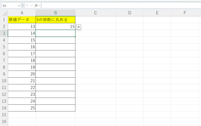Select row 16 header
The image size is (201, 126).
[4, 122]
